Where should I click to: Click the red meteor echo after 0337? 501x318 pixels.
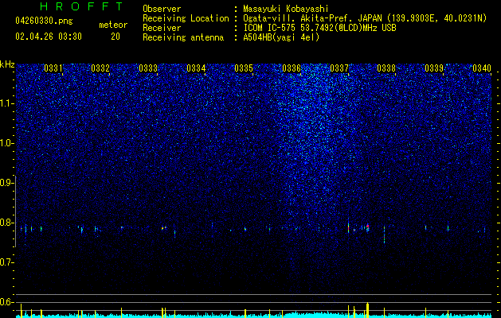[x=368, y=227]
